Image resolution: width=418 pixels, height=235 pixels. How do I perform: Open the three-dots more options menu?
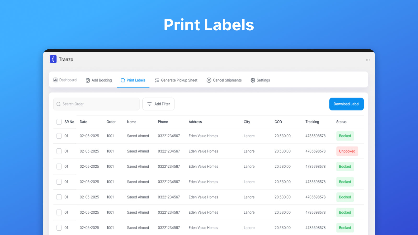tap(368, 60)
